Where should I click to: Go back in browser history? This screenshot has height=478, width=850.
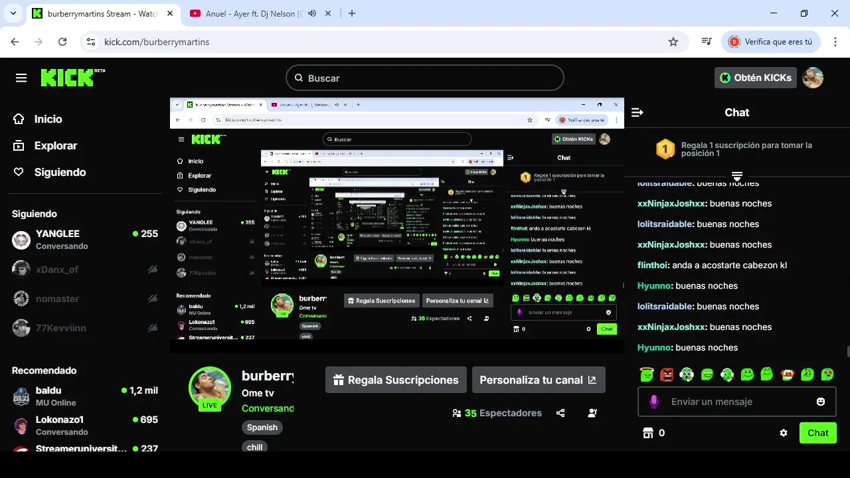click(15, 42)
